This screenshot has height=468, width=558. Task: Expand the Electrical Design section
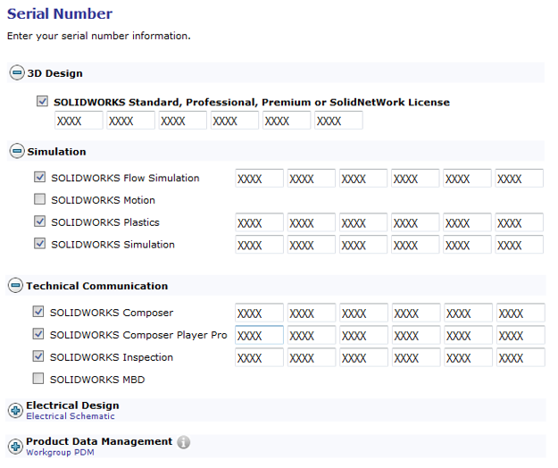[15, 410]
